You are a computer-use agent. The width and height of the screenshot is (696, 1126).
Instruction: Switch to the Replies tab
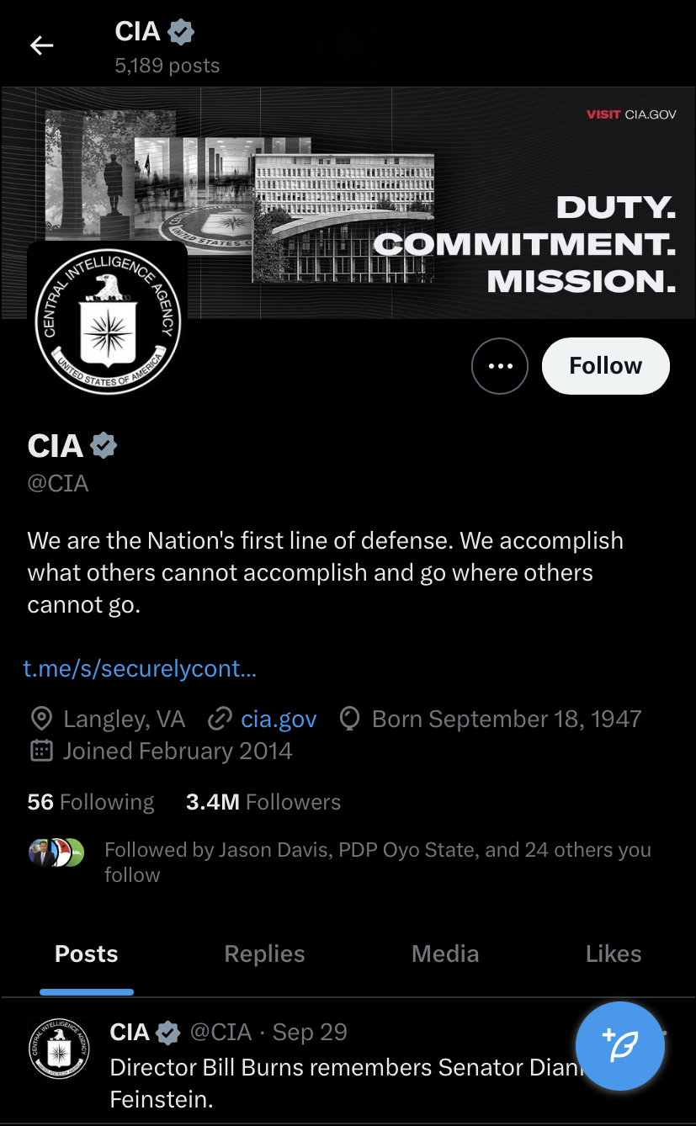point(264,953)
